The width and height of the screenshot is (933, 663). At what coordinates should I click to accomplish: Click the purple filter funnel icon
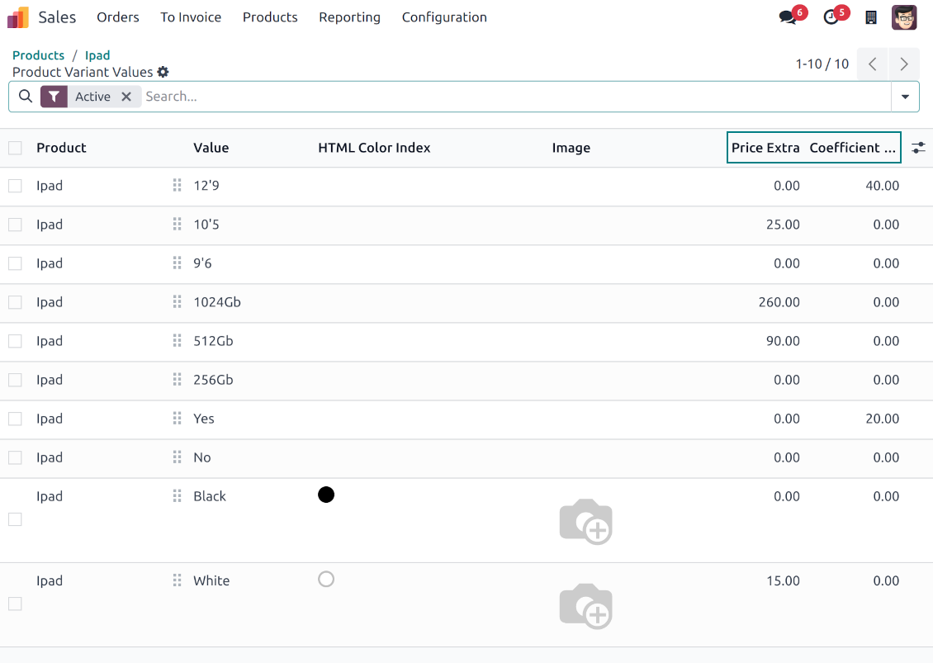[54, 97]
